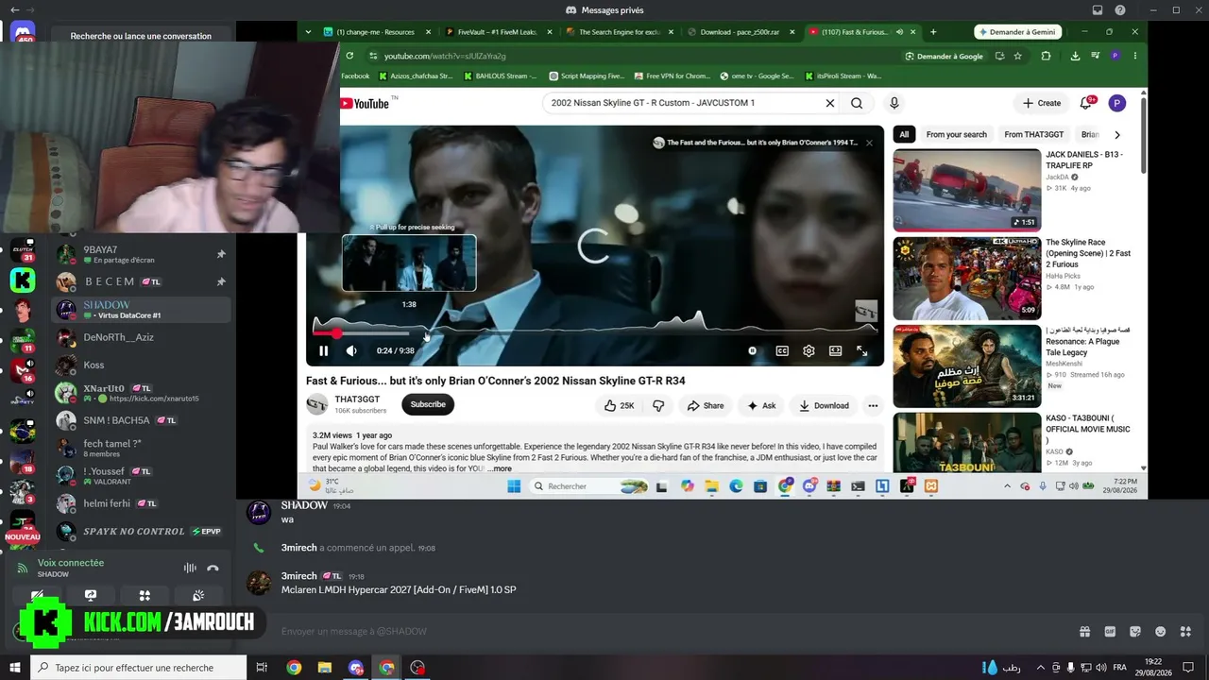The height and width of the screenshot is (680, 1209).
Task: Reload the YouTube page
Action: pos(349,56)
